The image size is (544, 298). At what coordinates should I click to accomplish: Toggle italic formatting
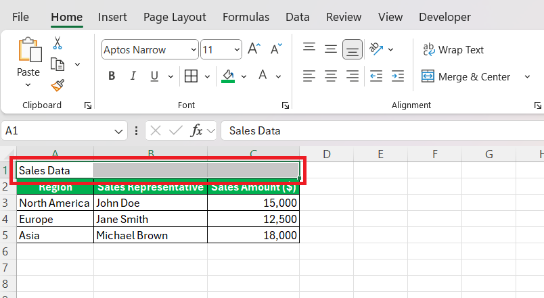[x=133, y=76]
